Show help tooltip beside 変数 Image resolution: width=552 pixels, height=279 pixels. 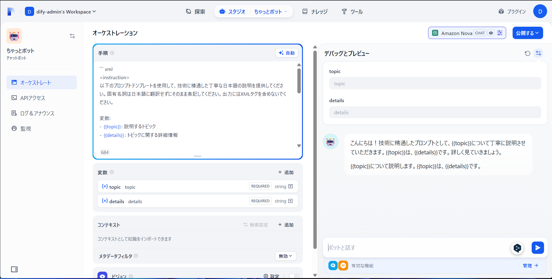112,172
